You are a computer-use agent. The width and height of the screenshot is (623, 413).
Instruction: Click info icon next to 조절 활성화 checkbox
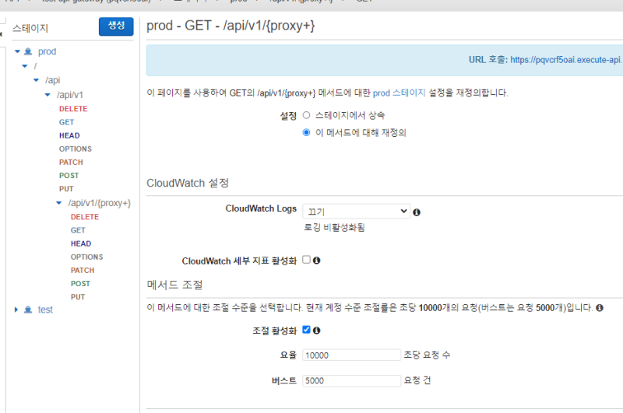[317, 330]
